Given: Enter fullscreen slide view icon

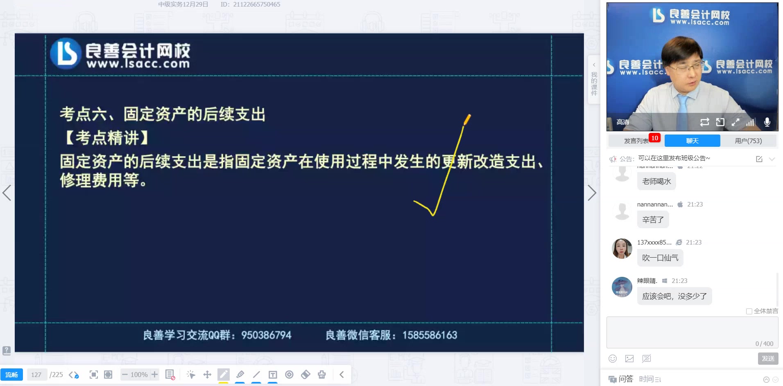Looking at the screenshot, I should tap(108, 375).
